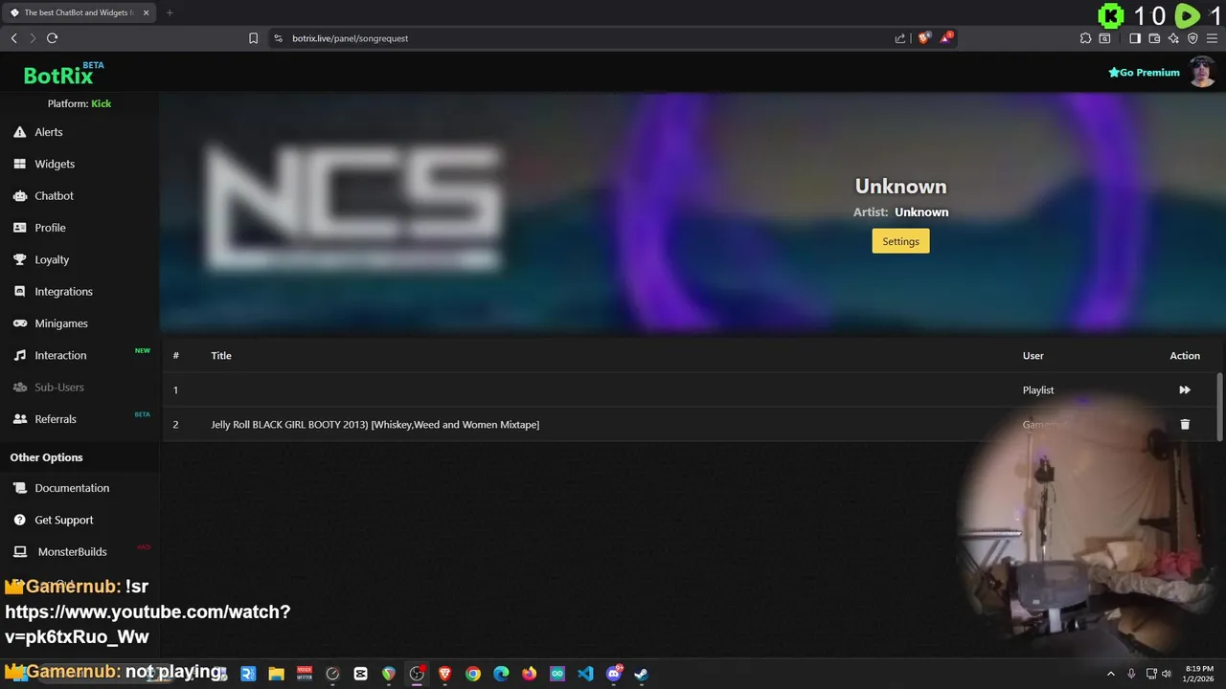This screenshot has height=689, width=1226.
Task: Close the BotRix browser tab
Action: coord(148,12)
